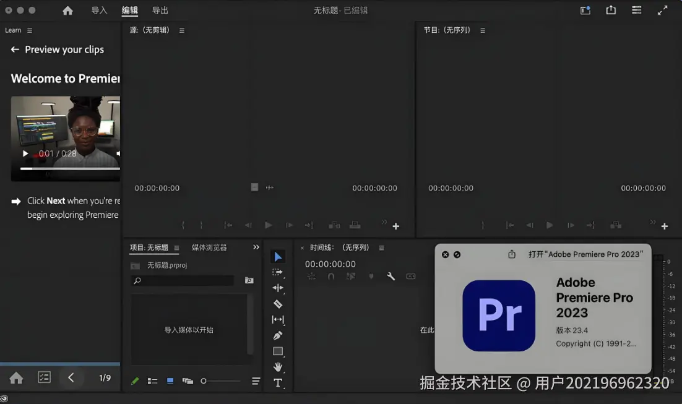
Task: Choose the Type tool
Action: [277, 383]
